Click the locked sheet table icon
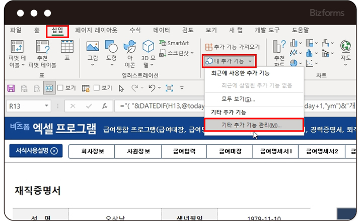Image resolution: width=360 pixels, height=221 pixels. 86,88
